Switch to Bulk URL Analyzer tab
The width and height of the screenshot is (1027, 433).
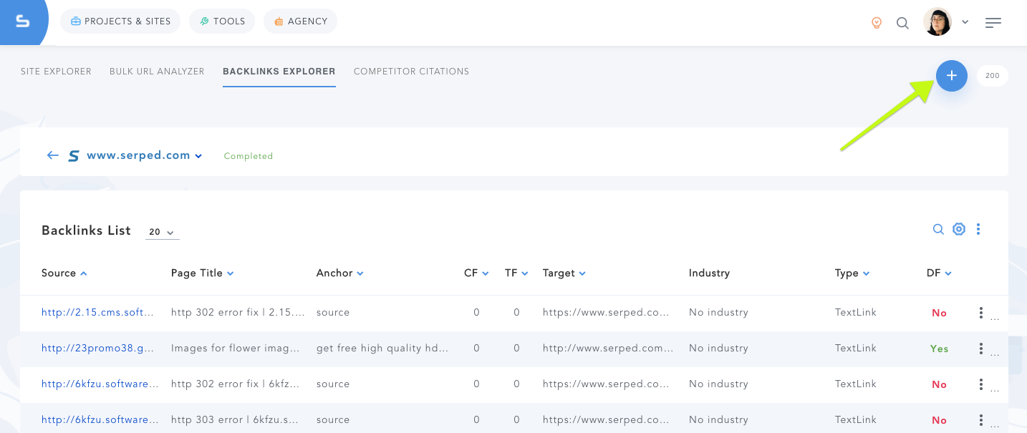(x=157, y=72)
